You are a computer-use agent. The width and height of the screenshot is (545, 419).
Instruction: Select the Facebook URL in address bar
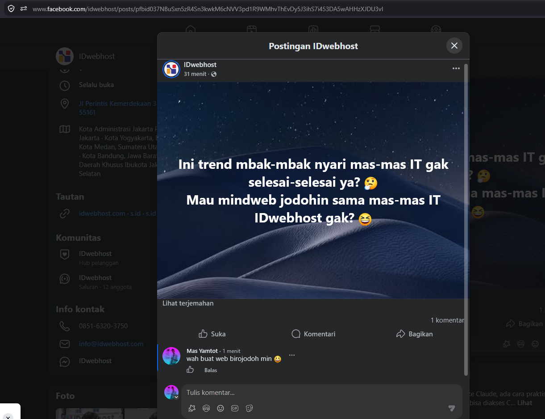(208, 8)
